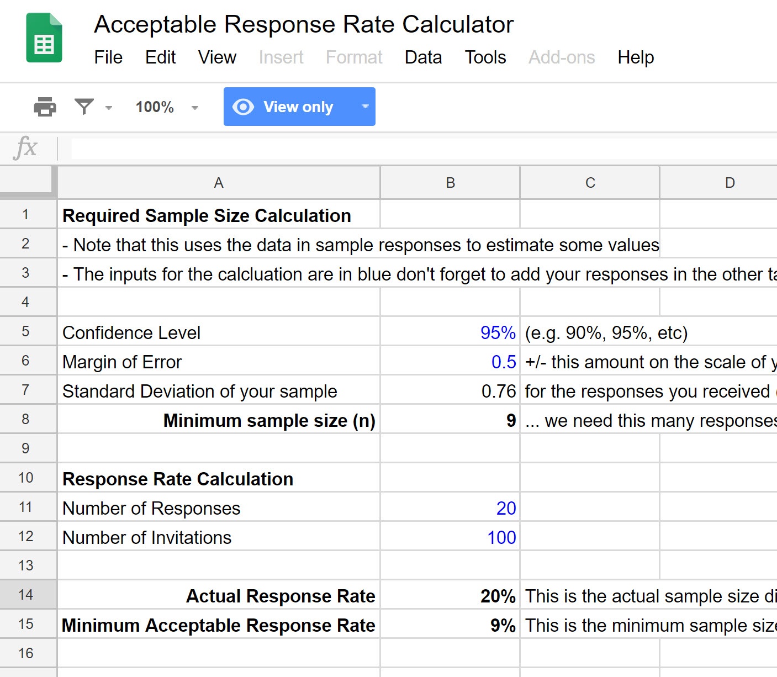Click 'This is the minimum sample size' cell
Screen dimensions: 777x677
coord(649,624)
